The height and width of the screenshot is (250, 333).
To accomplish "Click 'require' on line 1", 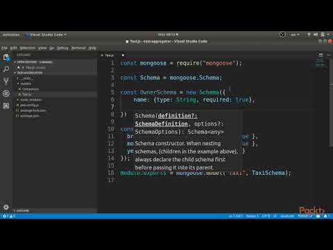I will (188, 63).
